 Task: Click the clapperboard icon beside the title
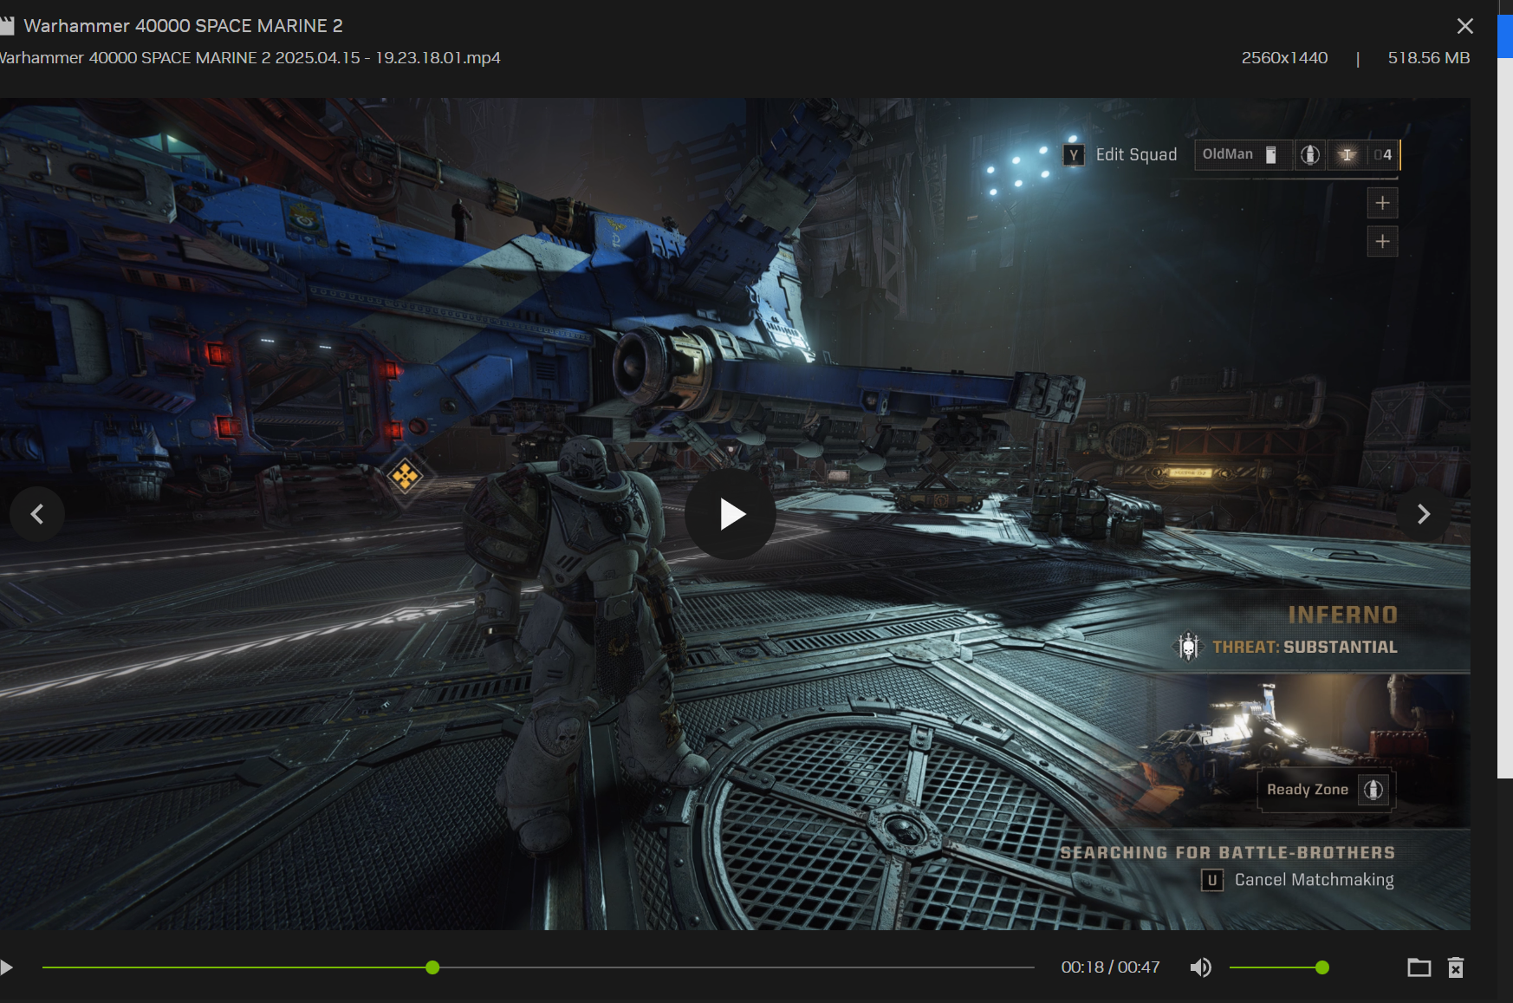tap(7, 26)
